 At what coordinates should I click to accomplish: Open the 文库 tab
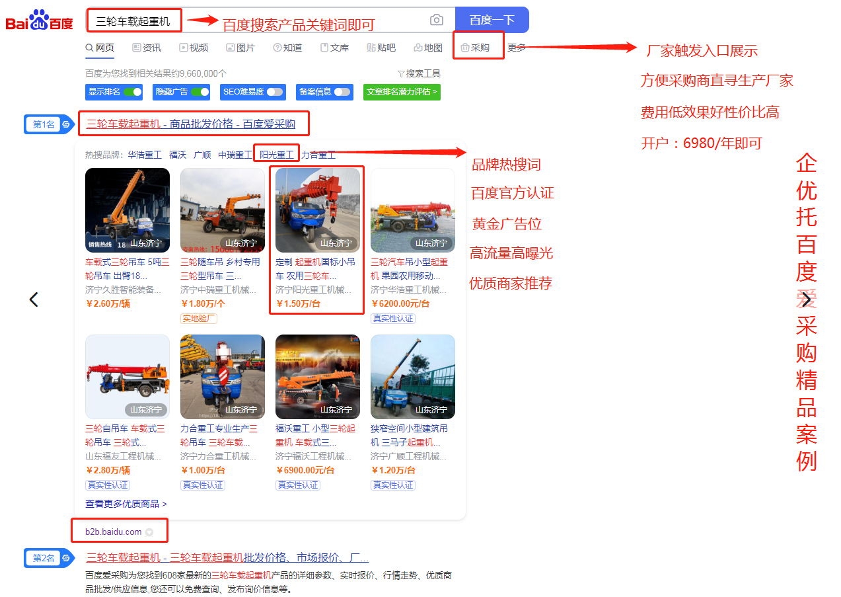(334, 48)
